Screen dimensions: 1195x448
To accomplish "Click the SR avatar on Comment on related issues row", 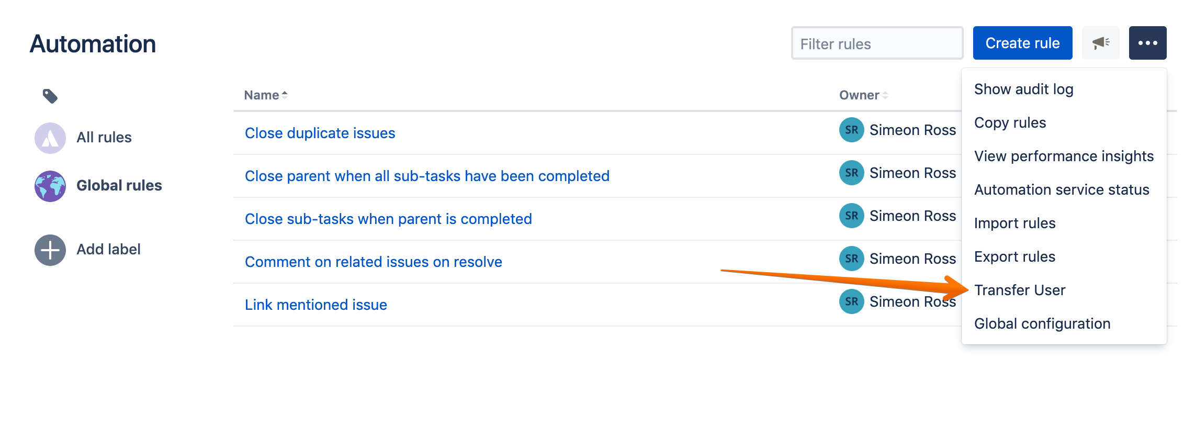I will (851, 259).
